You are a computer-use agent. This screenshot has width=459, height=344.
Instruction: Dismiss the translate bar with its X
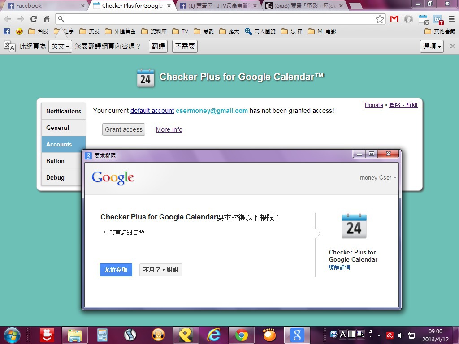click(452, 46)
